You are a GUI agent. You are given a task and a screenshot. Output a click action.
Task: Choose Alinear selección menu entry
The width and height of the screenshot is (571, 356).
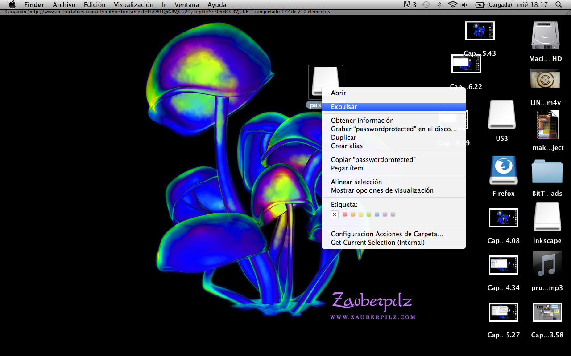point(393,182)
